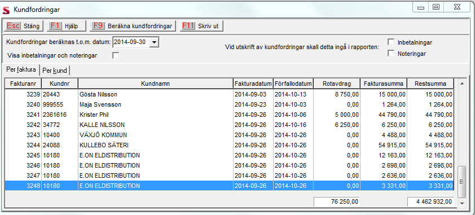This screenshot has height=215, width=475.
Task: Click customer number 2361616
Action: point(55,115)
